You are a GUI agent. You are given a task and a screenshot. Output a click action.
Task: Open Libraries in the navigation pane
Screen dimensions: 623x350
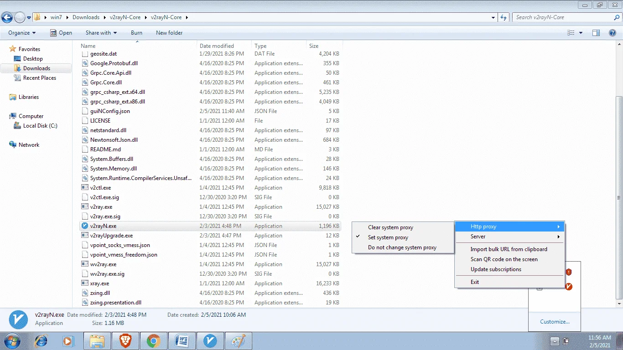click(29, 97)
